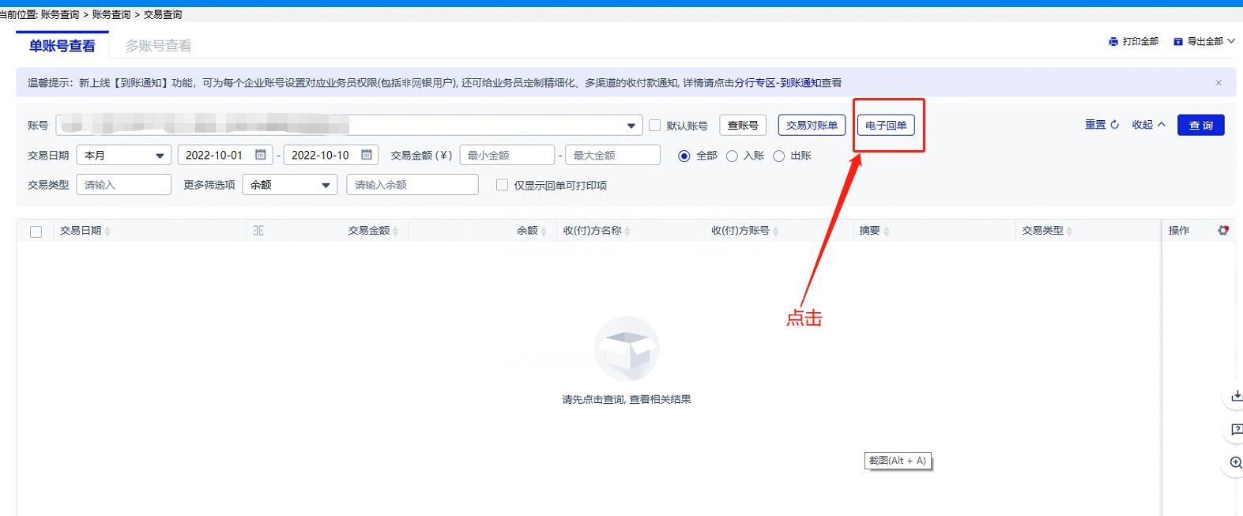Open the 本月 date range dropdown
The width and height of the screenshot is (1243, 516).
click(123, 155)
